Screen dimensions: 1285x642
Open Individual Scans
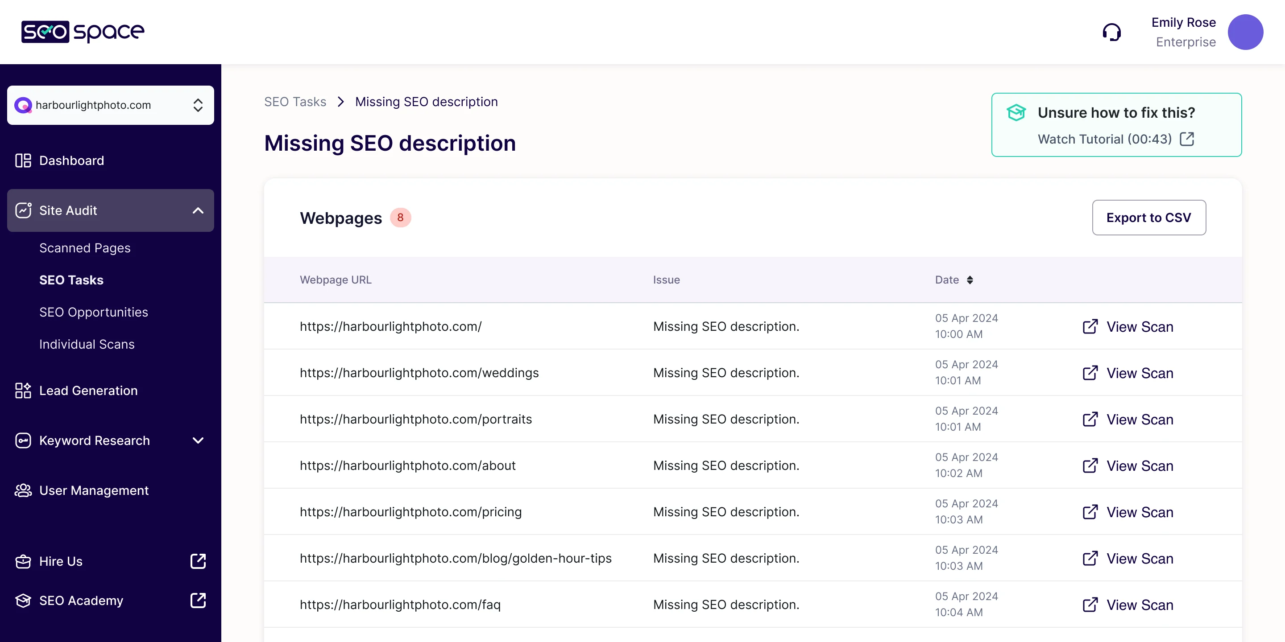tap(87, 344)
